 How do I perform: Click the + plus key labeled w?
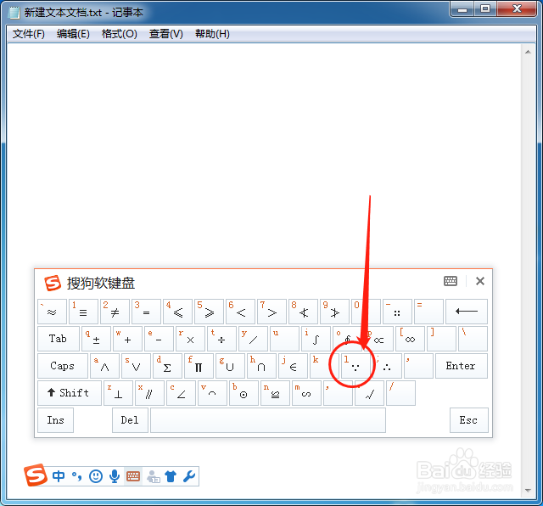pos(127,339)
